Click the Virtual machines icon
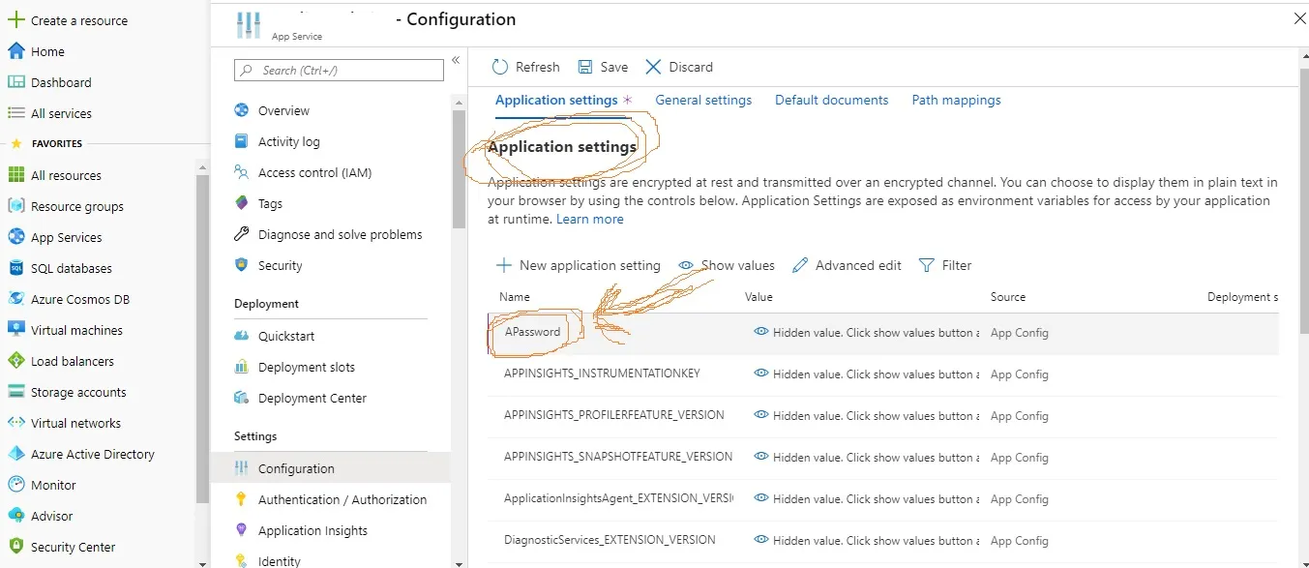The width and height of the screenshot is (1309, 568). [15, 330]
